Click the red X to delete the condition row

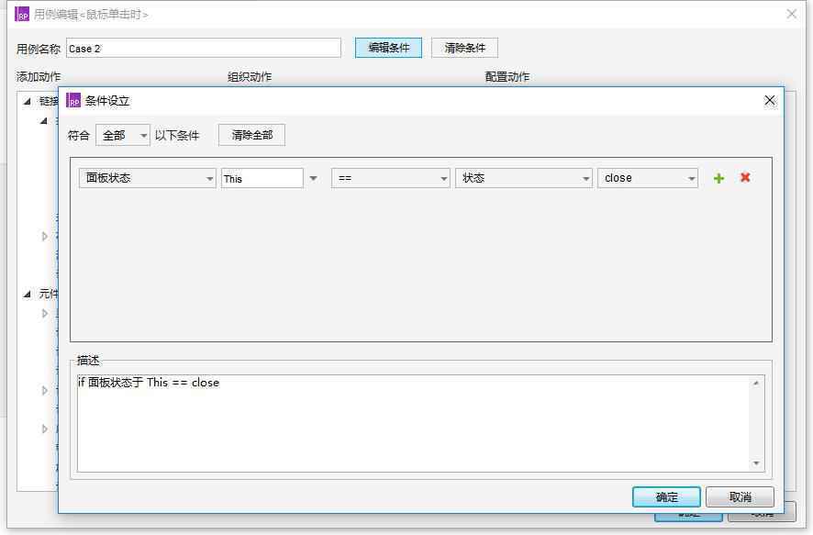(x=745, y=177)
